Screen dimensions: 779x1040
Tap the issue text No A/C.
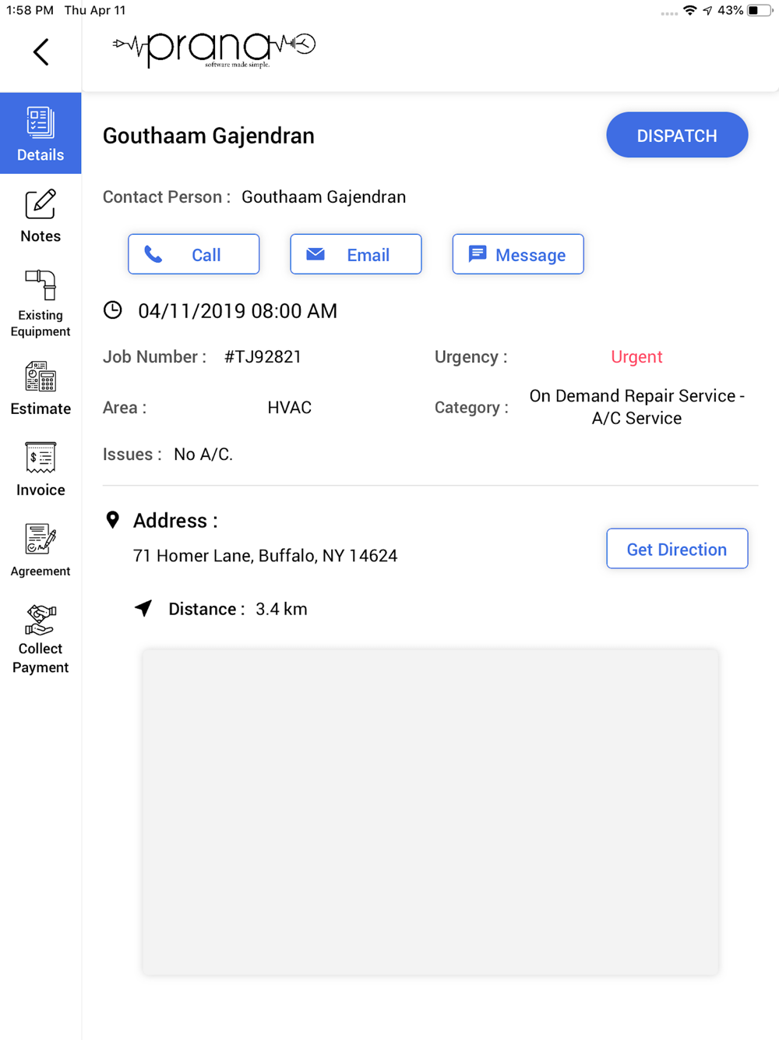click(x=203, y=455)
